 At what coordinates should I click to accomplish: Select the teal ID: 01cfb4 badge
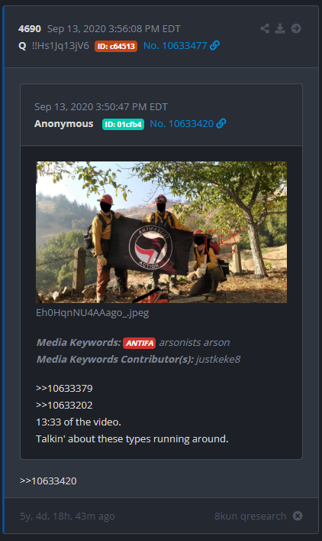click(x=123, y=124)
